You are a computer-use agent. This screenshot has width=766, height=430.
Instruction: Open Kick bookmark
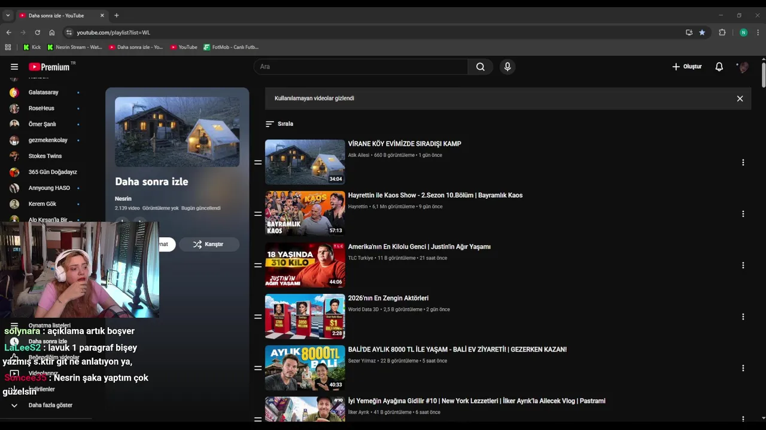click(32, 47)
